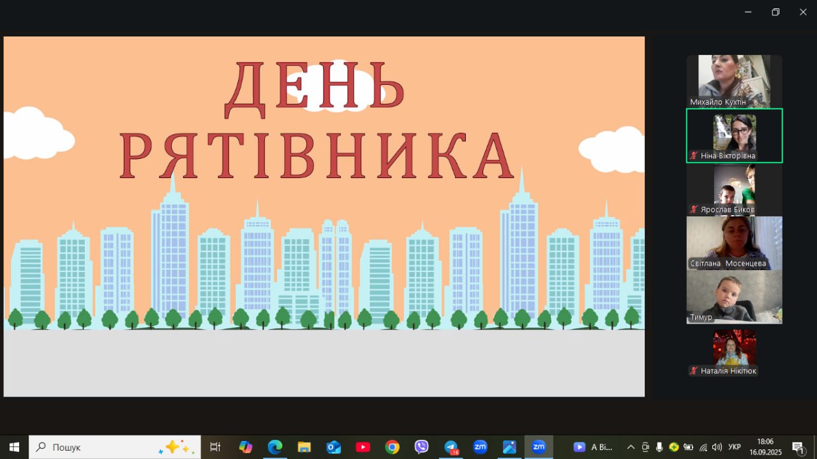Open Telegram from the taskbar
This screenshot has height=459, width=817.
click(451, 447)
